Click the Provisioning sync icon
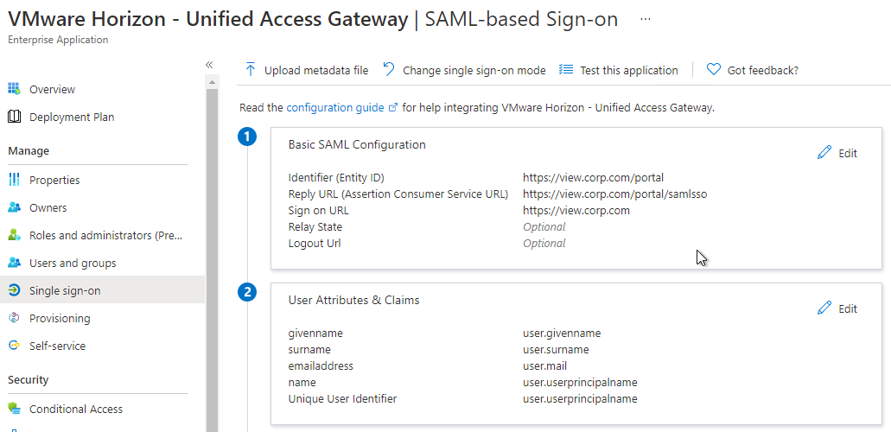891x432 pixels. point(14,318)
